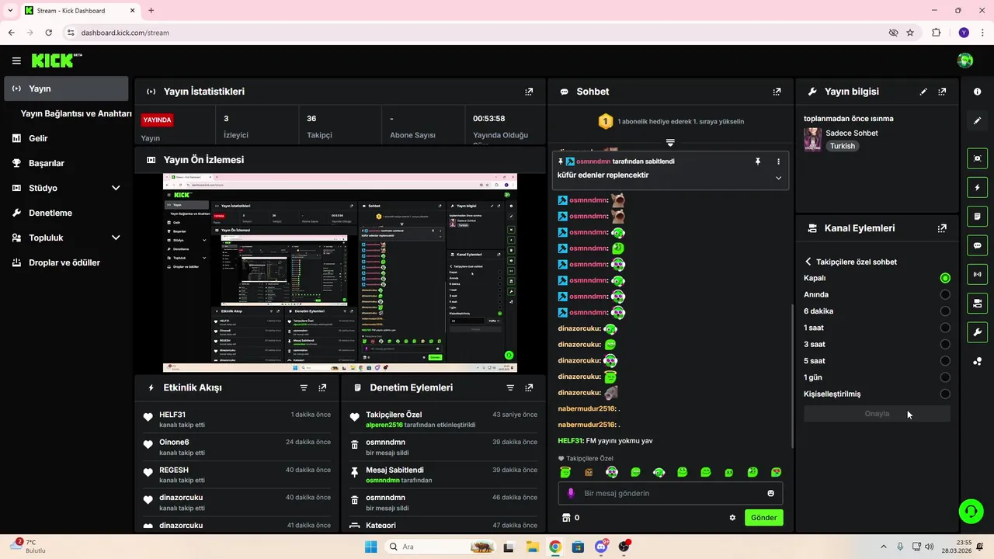Collapse the gift leaderboard using the chevron below it
Viewport: 994px width, 559px height.
pos(670,143)
